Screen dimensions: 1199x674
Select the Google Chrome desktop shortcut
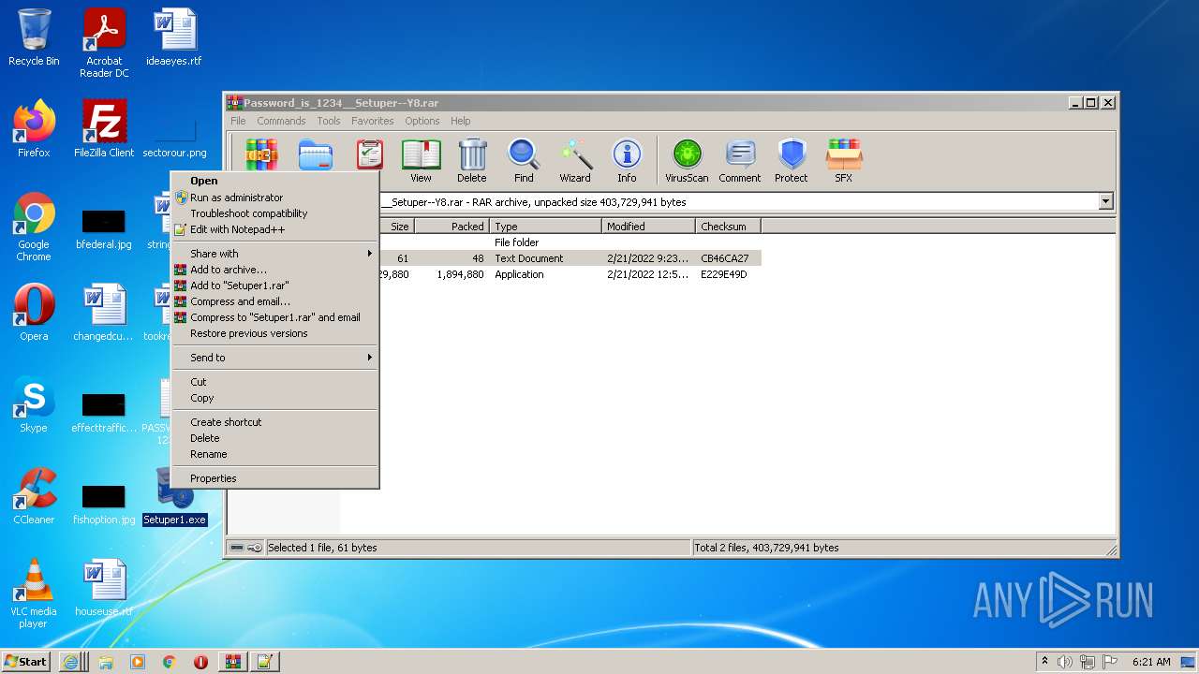tap(34, 227)
